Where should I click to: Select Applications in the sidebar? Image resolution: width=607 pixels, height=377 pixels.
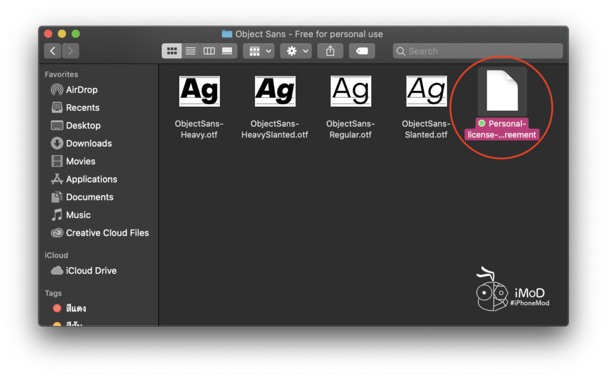coord(91,179)
